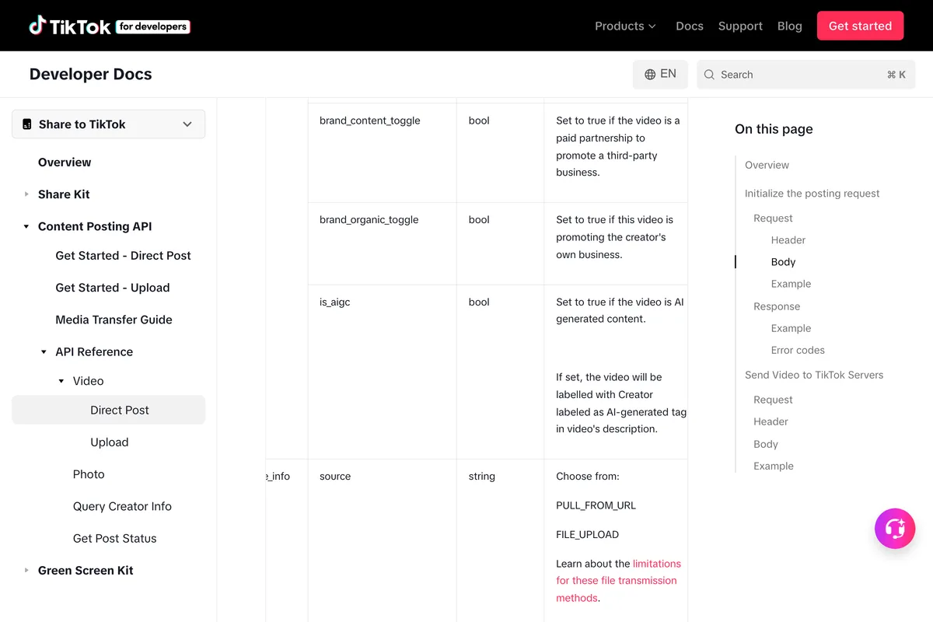Click the PULL_FROM_URL option text
Image resolution: width=933 pixels, height=622 pixels.
tap(596, 505)
